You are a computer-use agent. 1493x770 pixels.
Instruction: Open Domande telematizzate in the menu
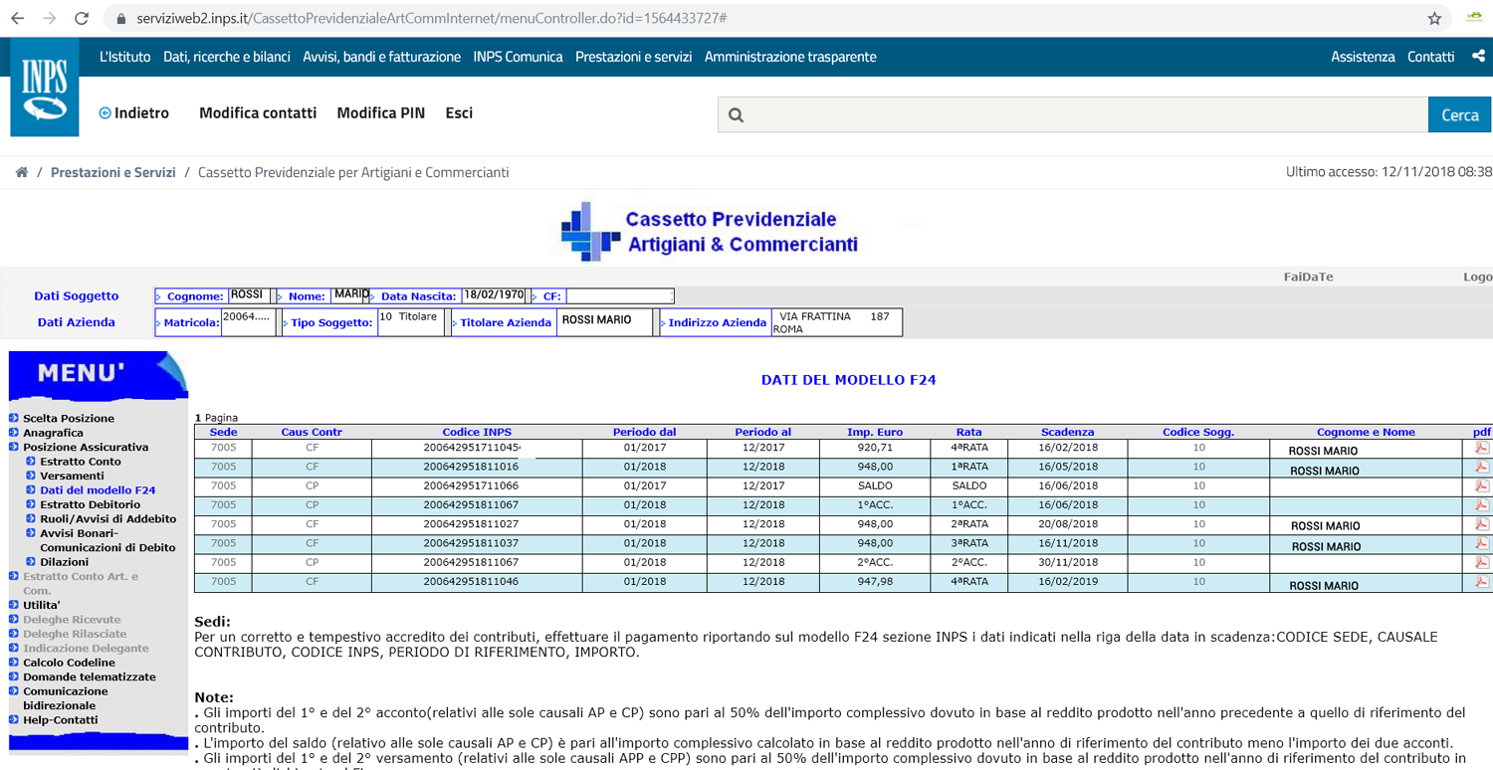(x=90, y=676)
